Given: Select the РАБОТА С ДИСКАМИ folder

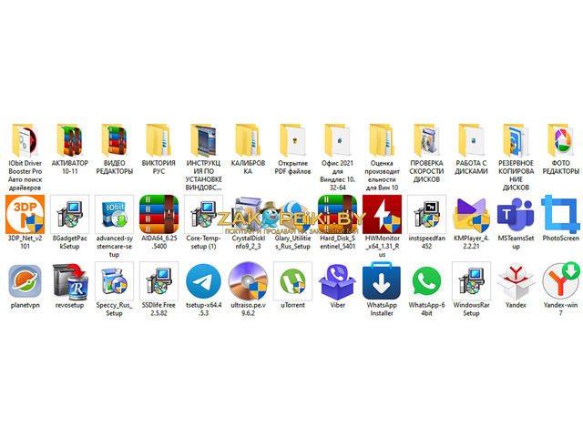Looking at the screenshot, I should coord(471,139).
